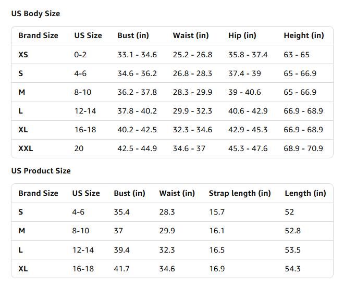The image size is (344, 300).
Task: Click the 33.1 - 34.6 bust value
Action: 137,55
